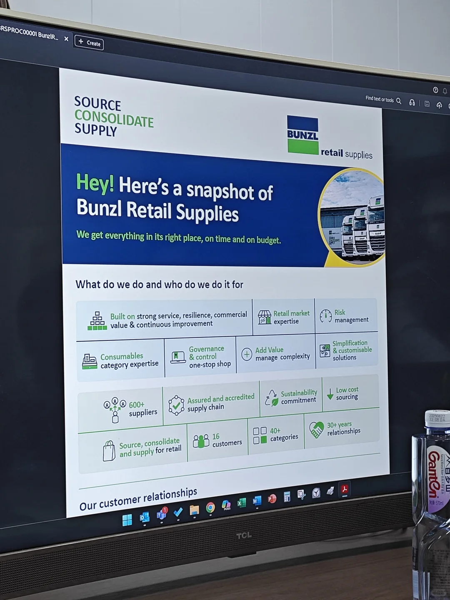Click 'What do we do and who do we do it for'

(159, 285)
